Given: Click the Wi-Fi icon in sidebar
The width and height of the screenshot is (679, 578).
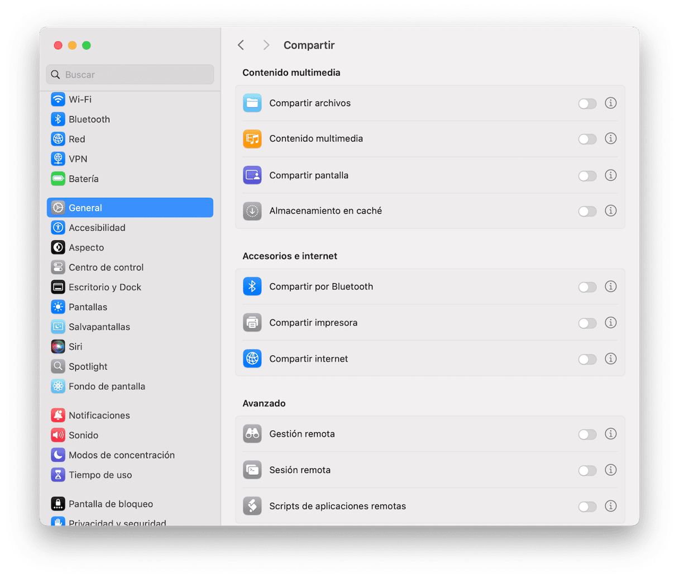Looking at the screenshot, I should 58,99.
